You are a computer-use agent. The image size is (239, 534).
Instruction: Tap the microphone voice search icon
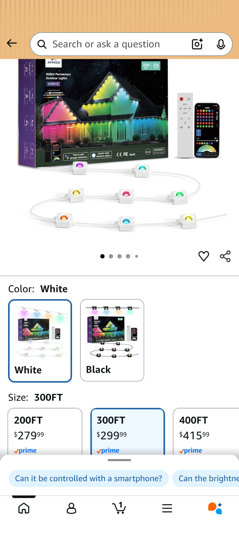pyautogui.click(x=221, y=44)
